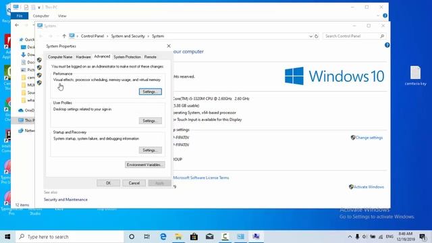Switch to the Hardware tab
This screenshot has width=432, height=243.
click(83, 57)
